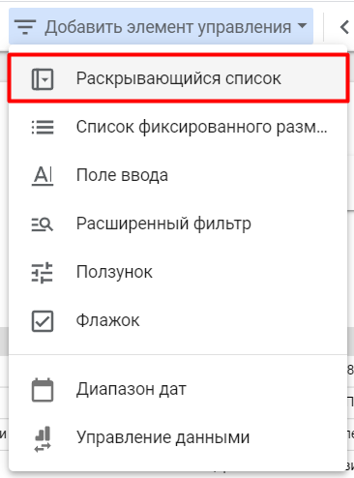This screenshot has height=478, width=354.
Task: Choose 'Расширенный фильтр' from the menu
Action: coord(178,224)
